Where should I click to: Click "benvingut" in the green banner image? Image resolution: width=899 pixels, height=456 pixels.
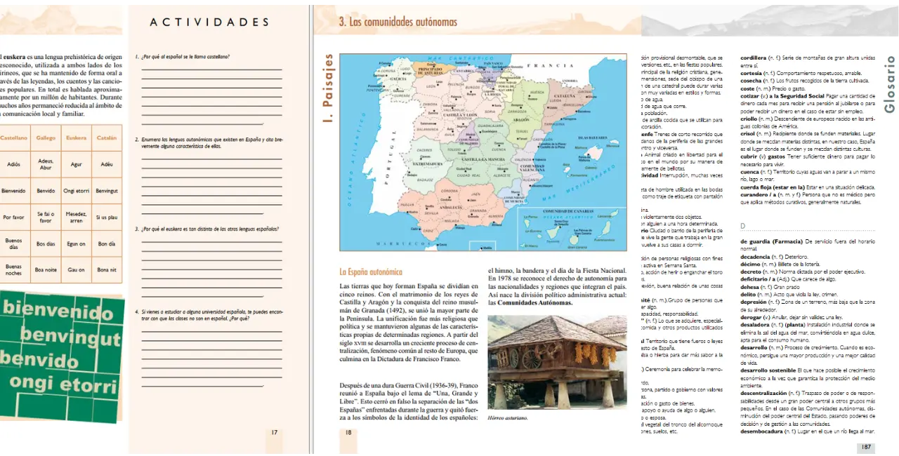[70, 337]
